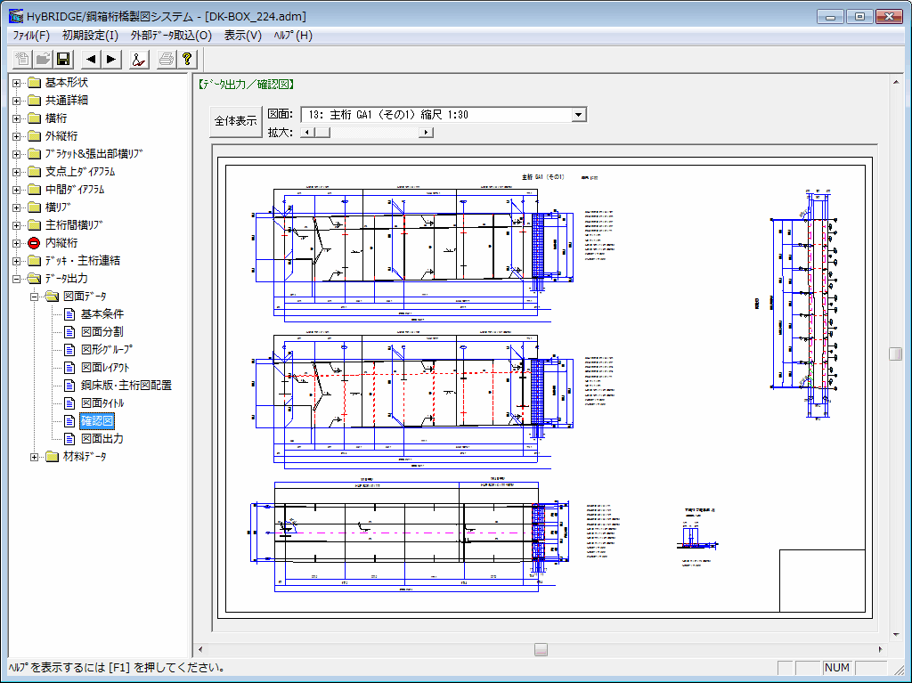Collapse the データ出力 folder node

(x=17, y=279)
